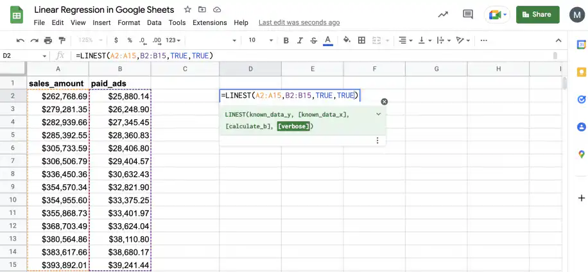Click 'Last edit was seconds ago' link
This screenshot has height=272, width=588.
tap(299, 22)
